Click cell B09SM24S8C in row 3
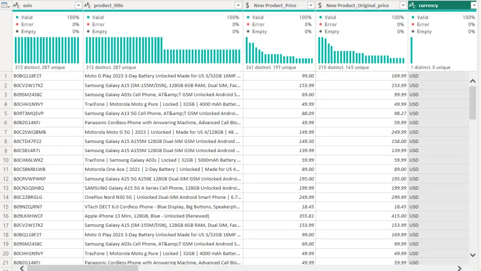The width and height of the screenshot is (481, 271). [x=48, y=94]
